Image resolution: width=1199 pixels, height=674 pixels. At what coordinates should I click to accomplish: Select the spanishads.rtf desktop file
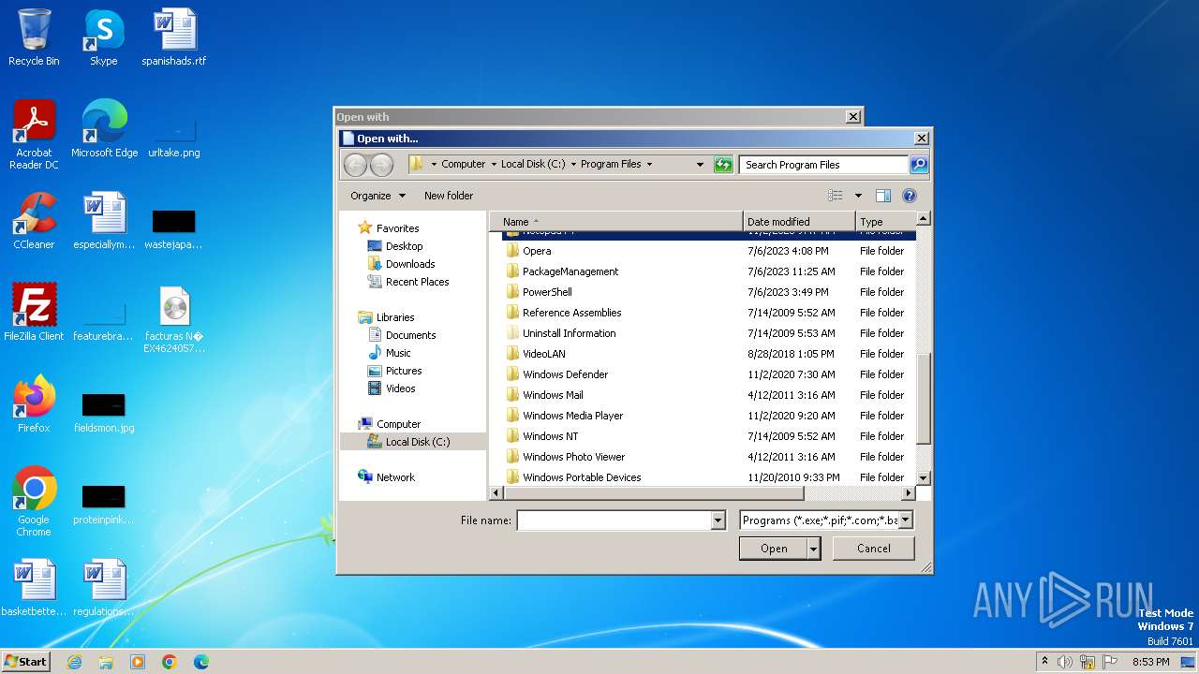174,37
